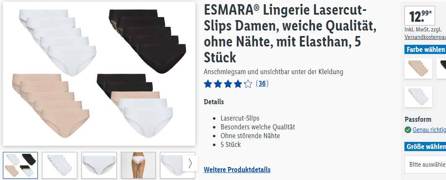Open Weitere Produktdetails link

click(237, 170)
